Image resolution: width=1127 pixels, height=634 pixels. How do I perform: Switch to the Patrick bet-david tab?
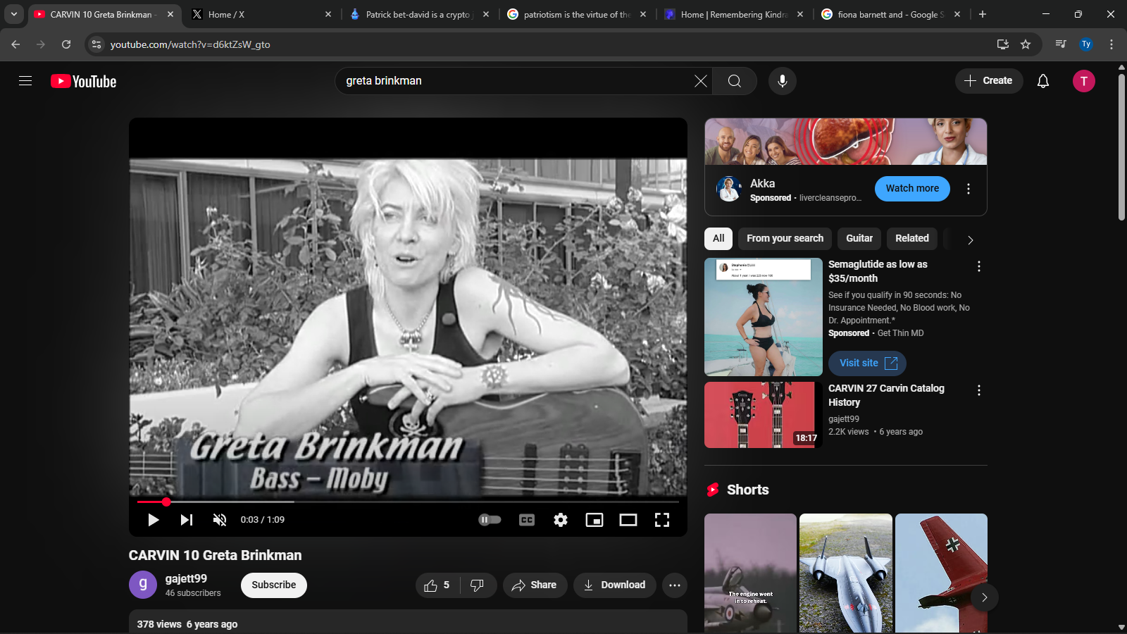point(419,14)
